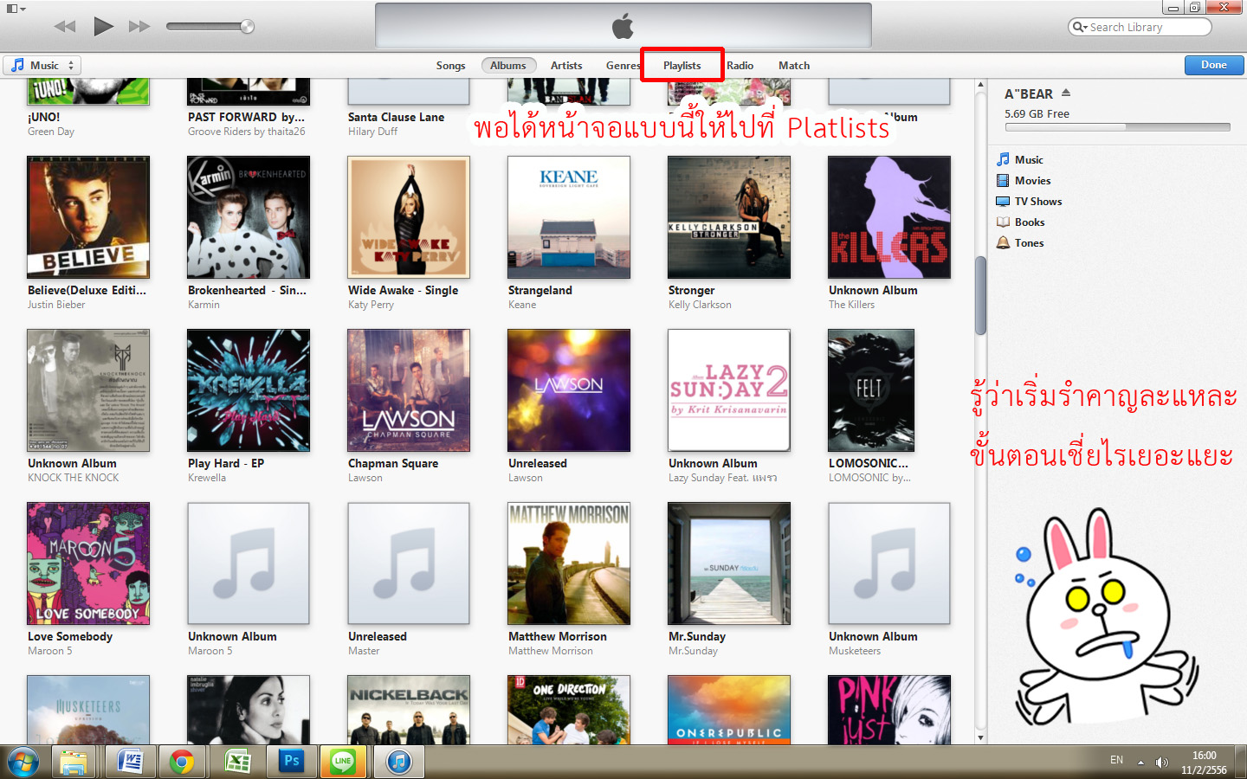The image size is (1247, 779).
Task: Open Wide Awake single by Katy Perry
Action: (409, 217)
